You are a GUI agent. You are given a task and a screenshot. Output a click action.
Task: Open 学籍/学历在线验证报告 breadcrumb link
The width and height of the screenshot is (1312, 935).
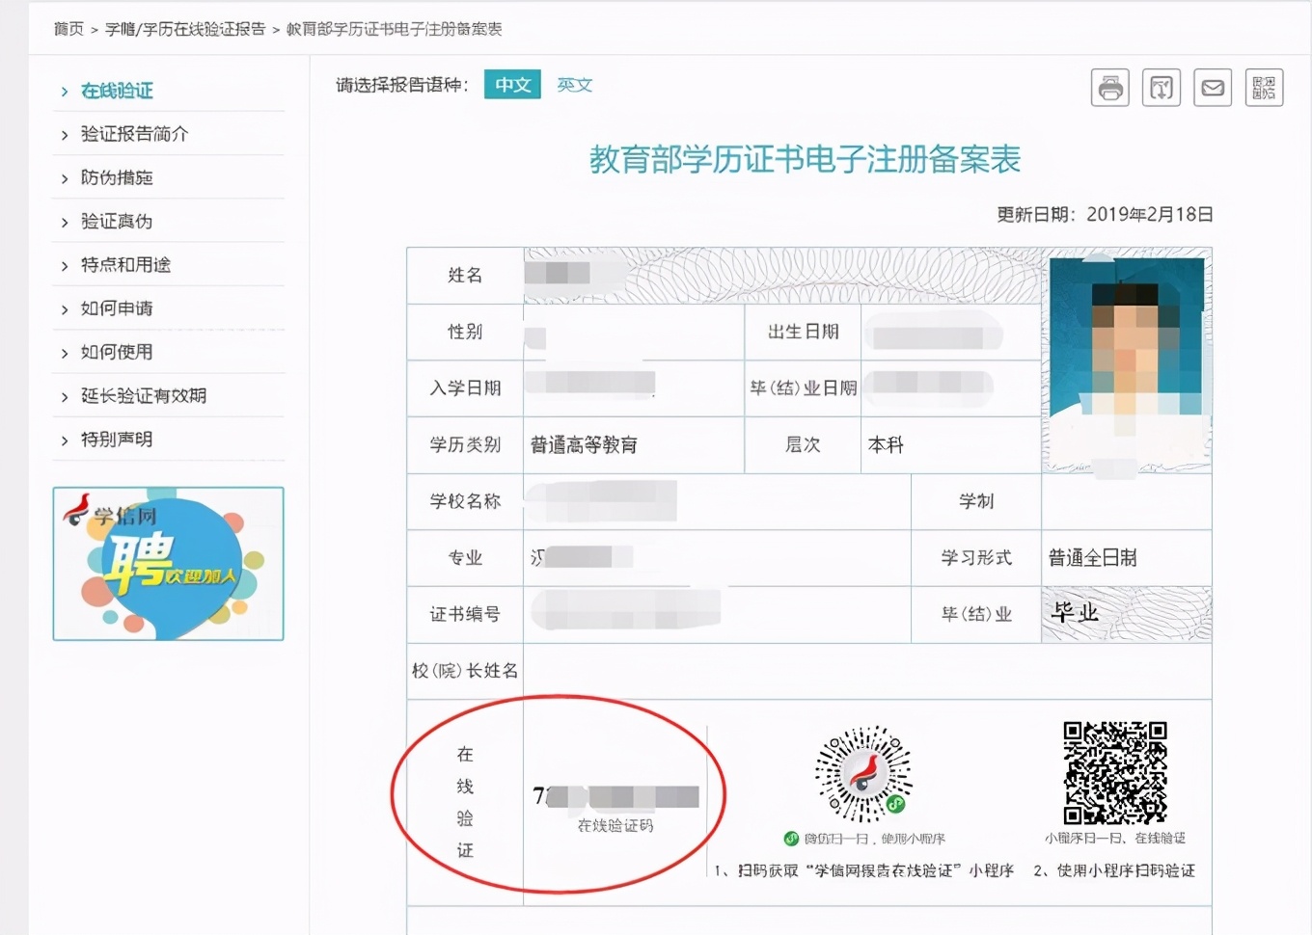(185, 29)
